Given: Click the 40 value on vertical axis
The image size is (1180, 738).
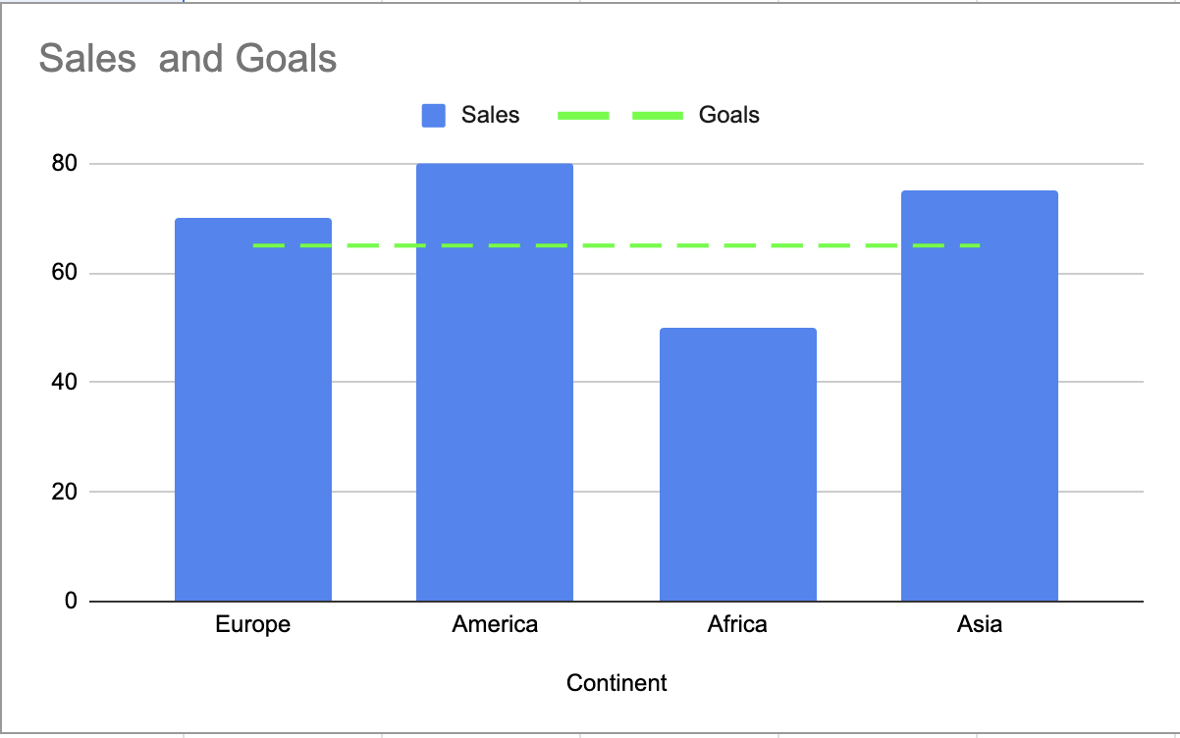Looking at the screenshot, I should 64,382.
